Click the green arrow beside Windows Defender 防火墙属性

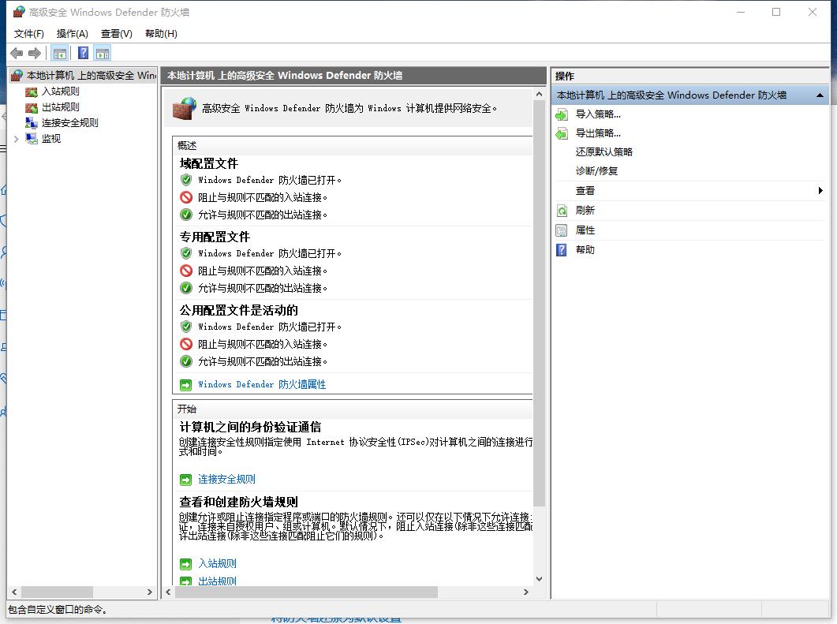click(185, 385)
